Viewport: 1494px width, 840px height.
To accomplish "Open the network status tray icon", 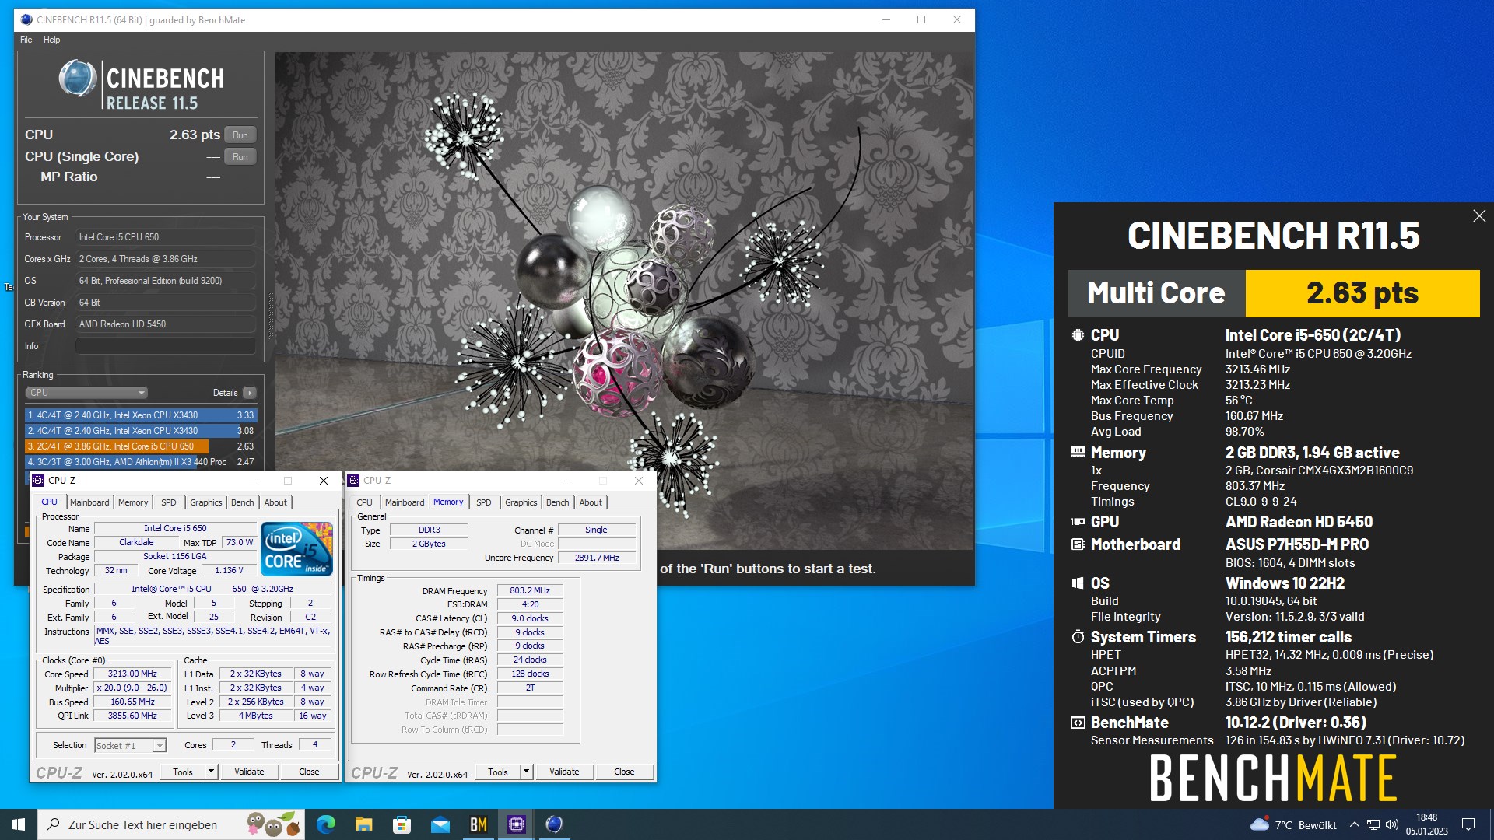I will tap(1373, 824).
